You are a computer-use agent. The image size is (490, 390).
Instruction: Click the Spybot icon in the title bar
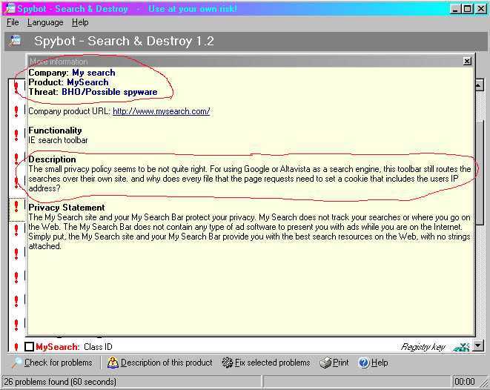click(x=10, y=8)
